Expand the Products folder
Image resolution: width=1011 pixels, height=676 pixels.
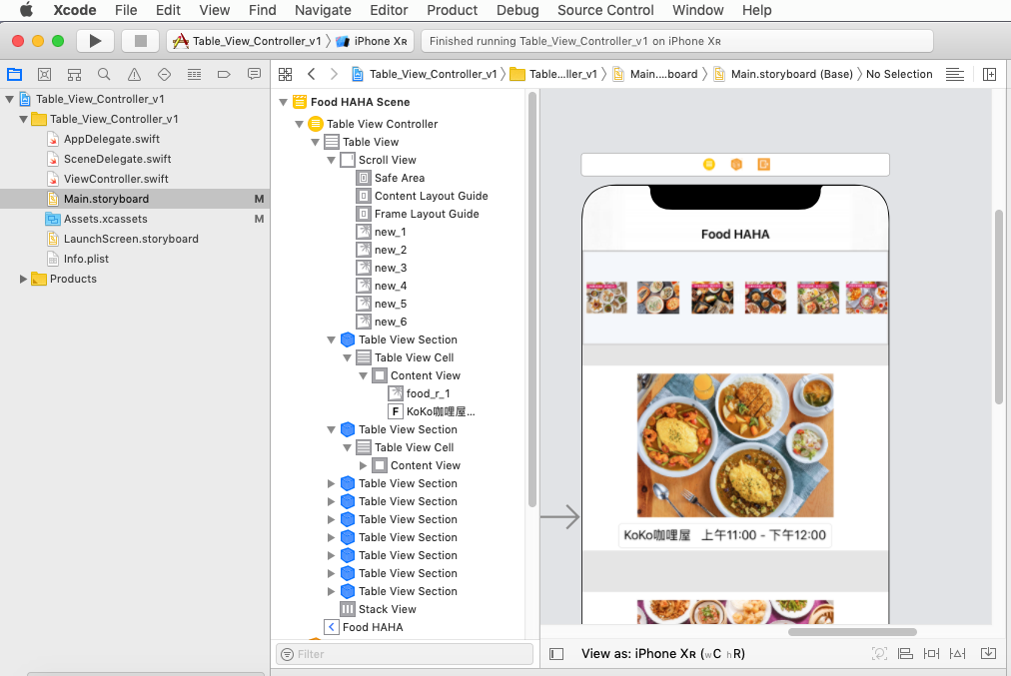tap(23, 279)
